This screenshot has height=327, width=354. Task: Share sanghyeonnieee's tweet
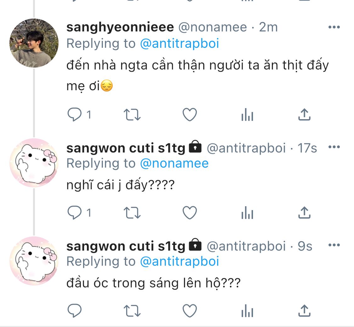(x=304, y=115)
